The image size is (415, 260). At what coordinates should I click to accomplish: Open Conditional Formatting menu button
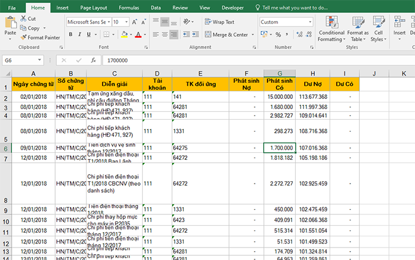(331, 30)
